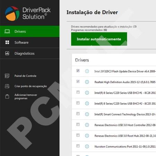Open the Diagnósticos menu item
Viewport: 156px width, 156px height.
pyautogui.click(x=30, y=53)
